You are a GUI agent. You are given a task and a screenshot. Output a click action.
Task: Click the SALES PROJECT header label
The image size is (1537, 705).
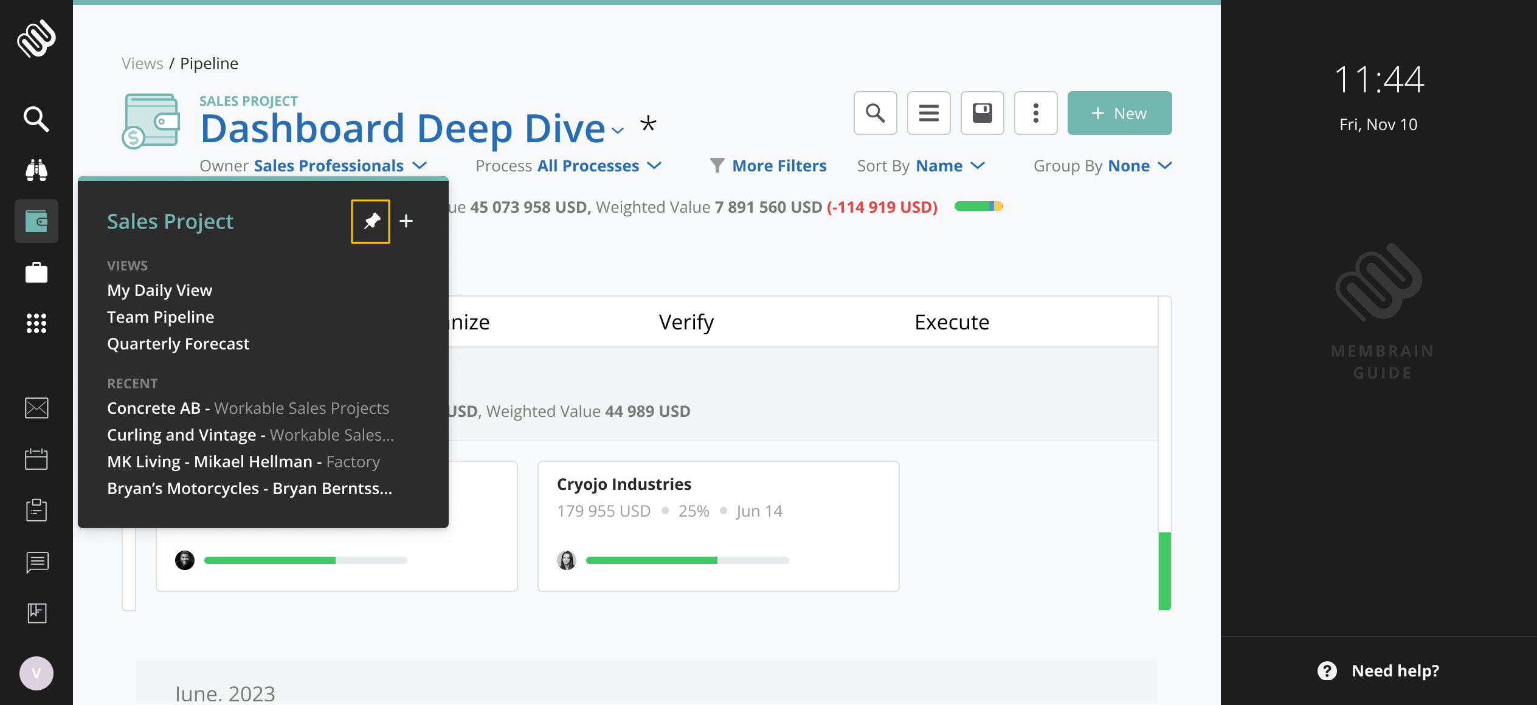click(x=249, y=101)
